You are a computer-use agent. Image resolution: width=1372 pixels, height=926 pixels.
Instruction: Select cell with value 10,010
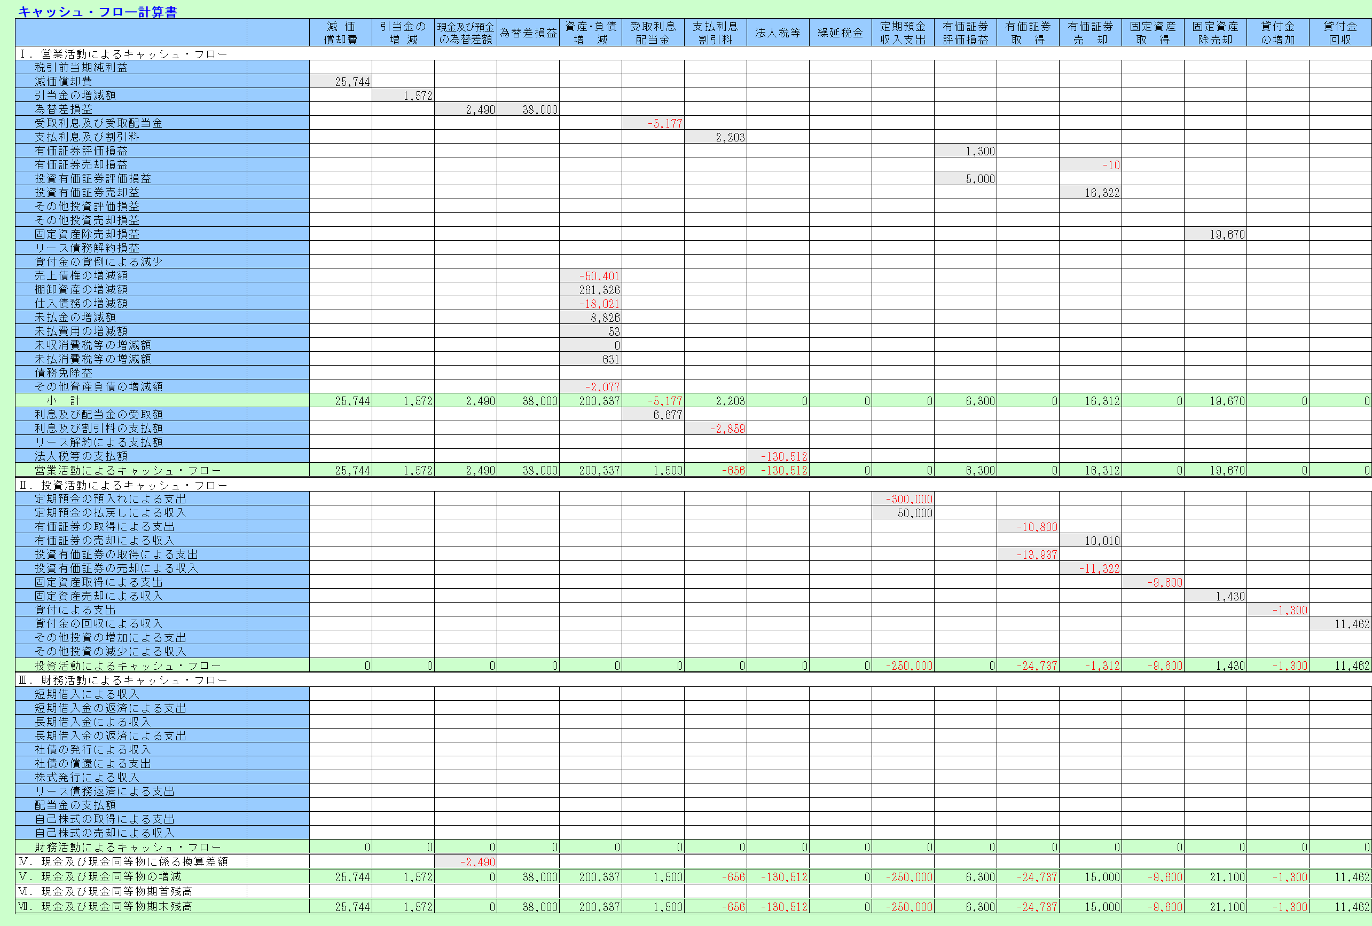(1091, 540)
